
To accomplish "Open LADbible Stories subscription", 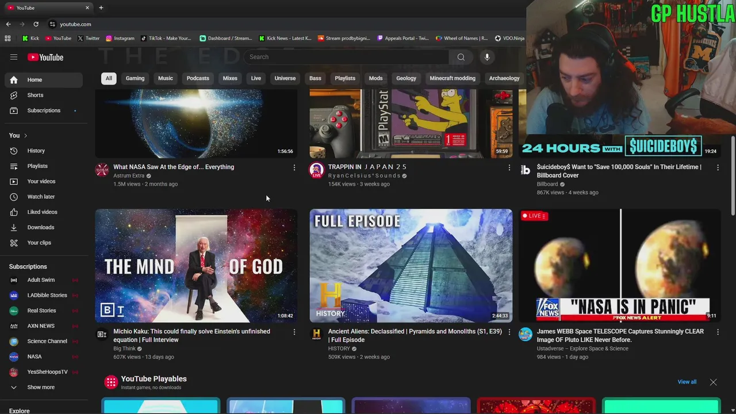I will pyautogui.click(x=45, y=295).
